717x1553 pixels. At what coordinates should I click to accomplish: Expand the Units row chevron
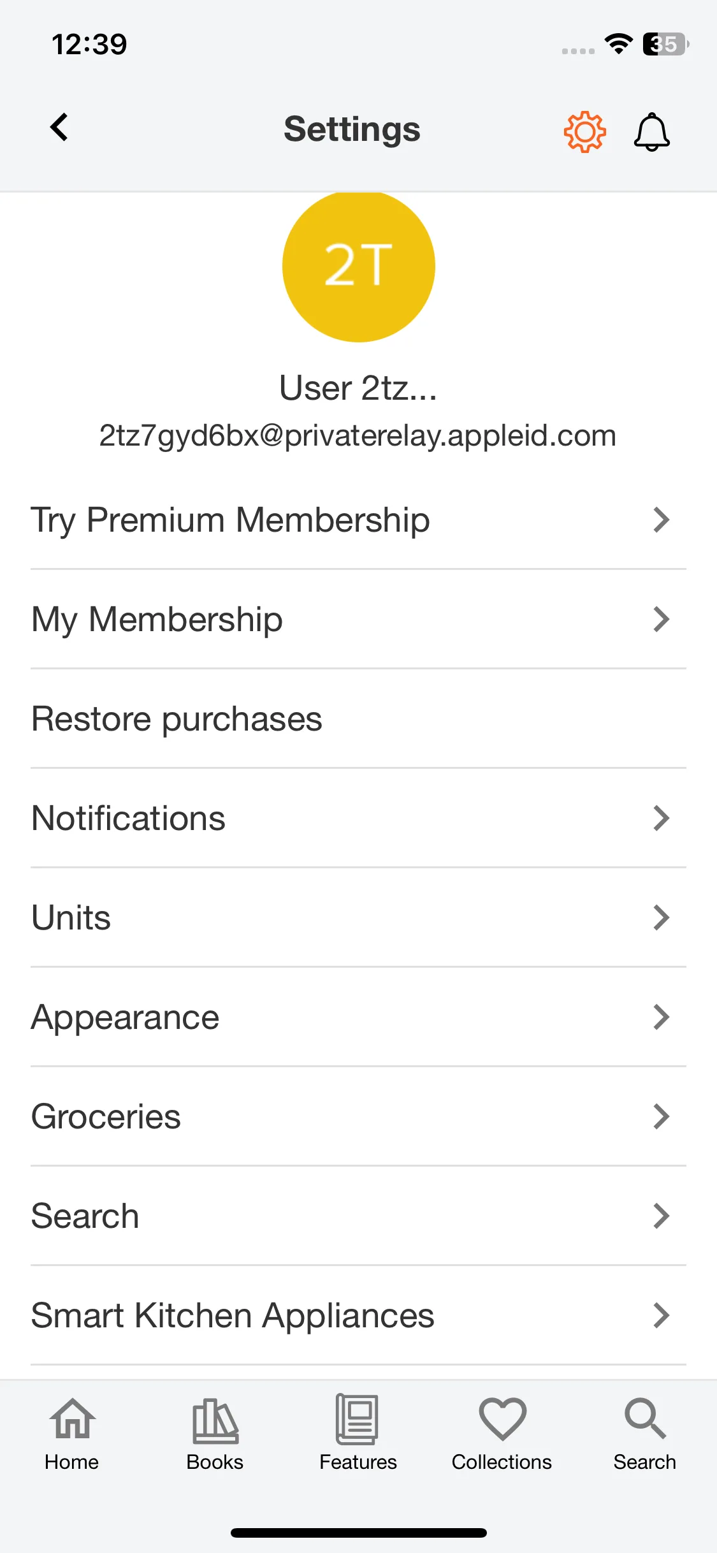pos(662,917)
